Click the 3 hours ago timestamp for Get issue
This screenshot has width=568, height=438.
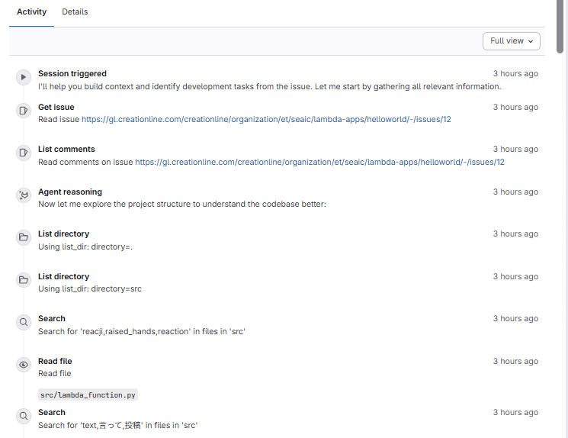coord(515,108)
